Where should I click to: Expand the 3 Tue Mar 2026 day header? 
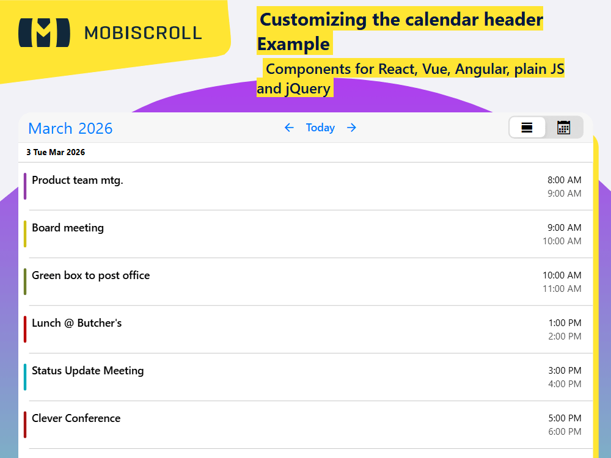(56, 152)
